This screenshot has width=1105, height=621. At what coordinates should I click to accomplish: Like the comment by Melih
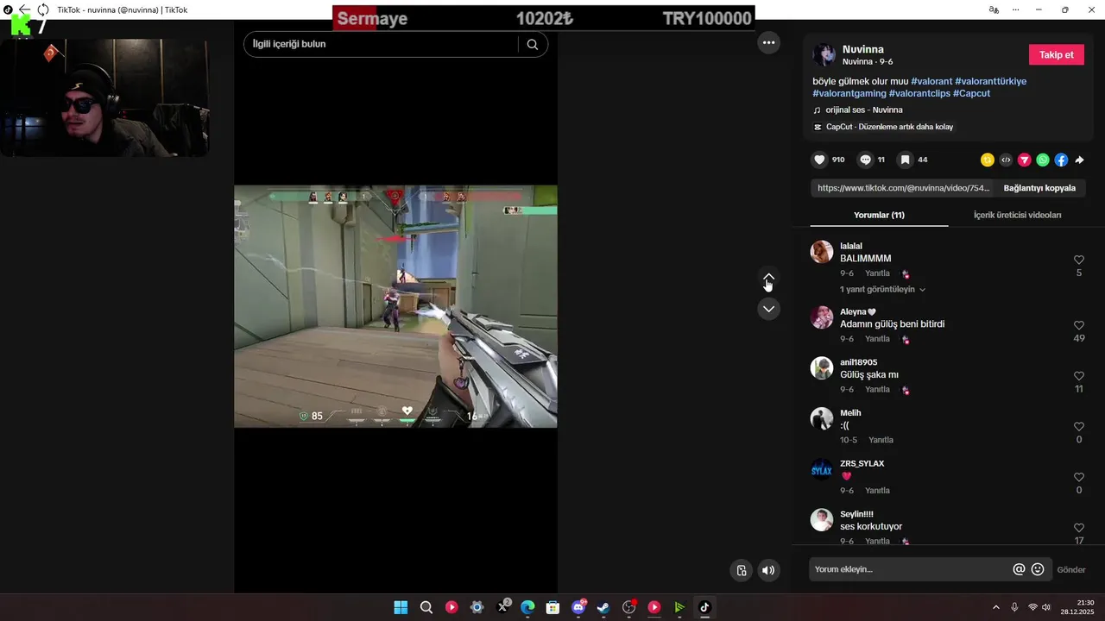(1079, 426)
